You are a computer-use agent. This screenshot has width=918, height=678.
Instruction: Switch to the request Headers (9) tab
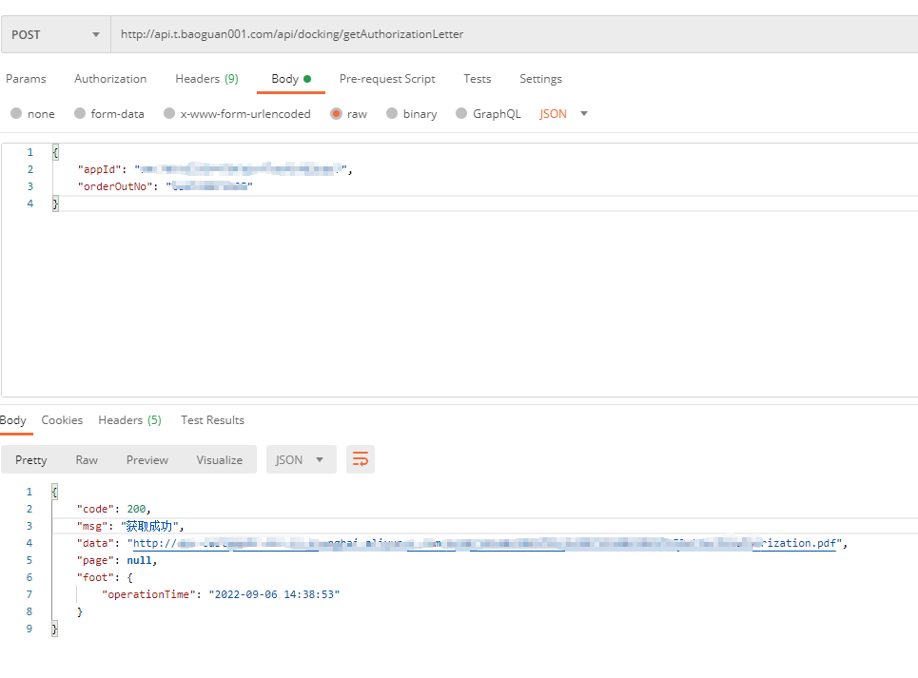206,79
